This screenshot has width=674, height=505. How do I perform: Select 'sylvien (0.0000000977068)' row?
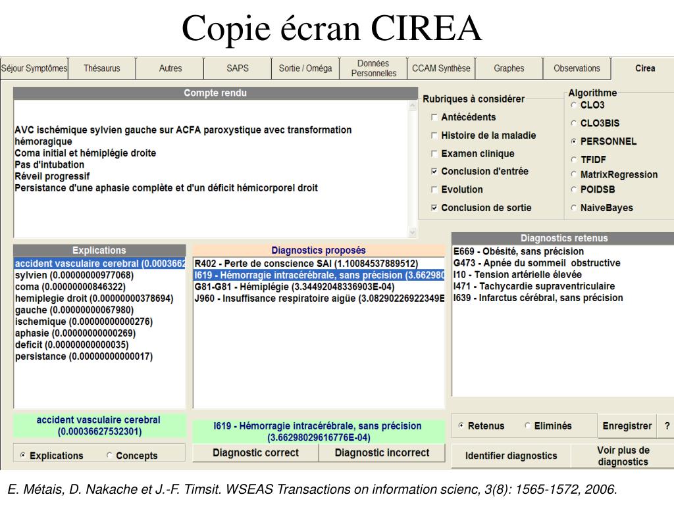(100, 275)
